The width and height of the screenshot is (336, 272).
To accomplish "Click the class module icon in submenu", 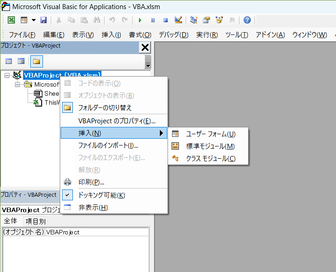I will click(175, 159).
